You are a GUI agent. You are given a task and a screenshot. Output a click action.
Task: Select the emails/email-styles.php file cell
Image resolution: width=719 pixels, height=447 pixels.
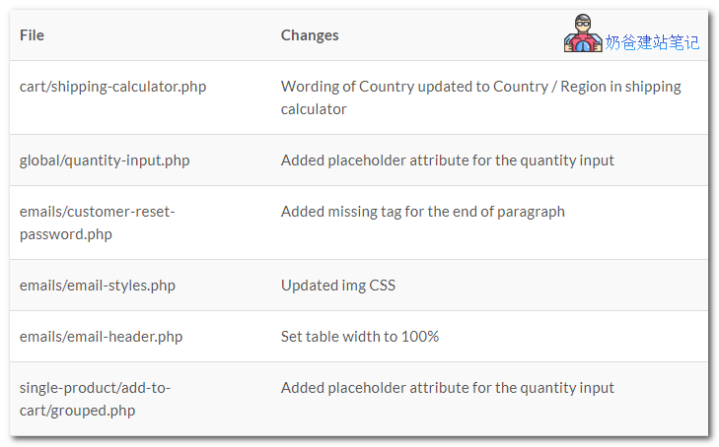97,286
